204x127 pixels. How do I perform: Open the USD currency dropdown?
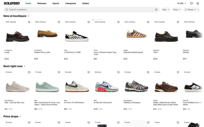(182, 3)
